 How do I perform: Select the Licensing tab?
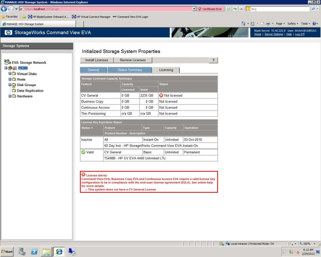[166, 70]
